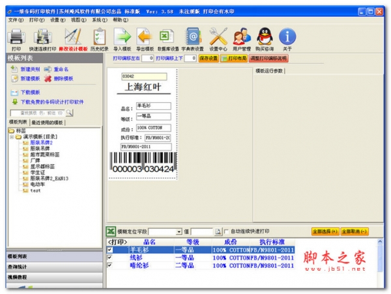
Task: Click 全部选择(+) button
Action: (325, 232)
